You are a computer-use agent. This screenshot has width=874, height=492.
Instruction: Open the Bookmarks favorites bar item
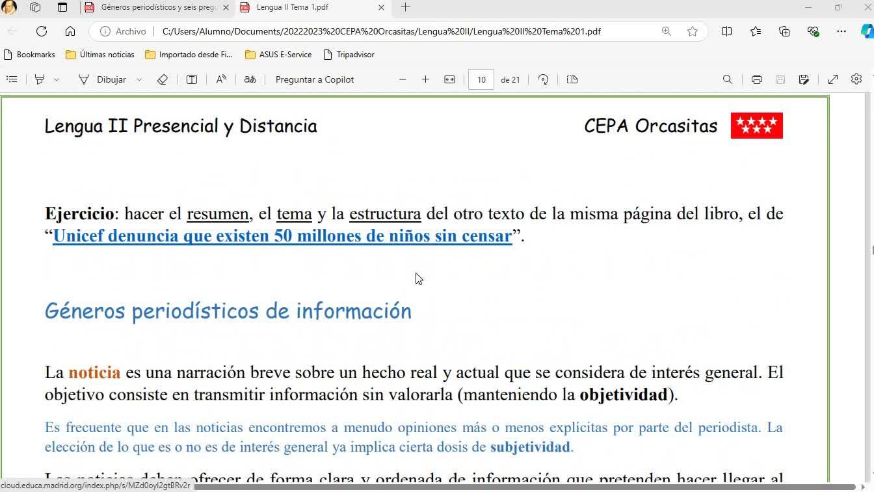coord(29,55)
